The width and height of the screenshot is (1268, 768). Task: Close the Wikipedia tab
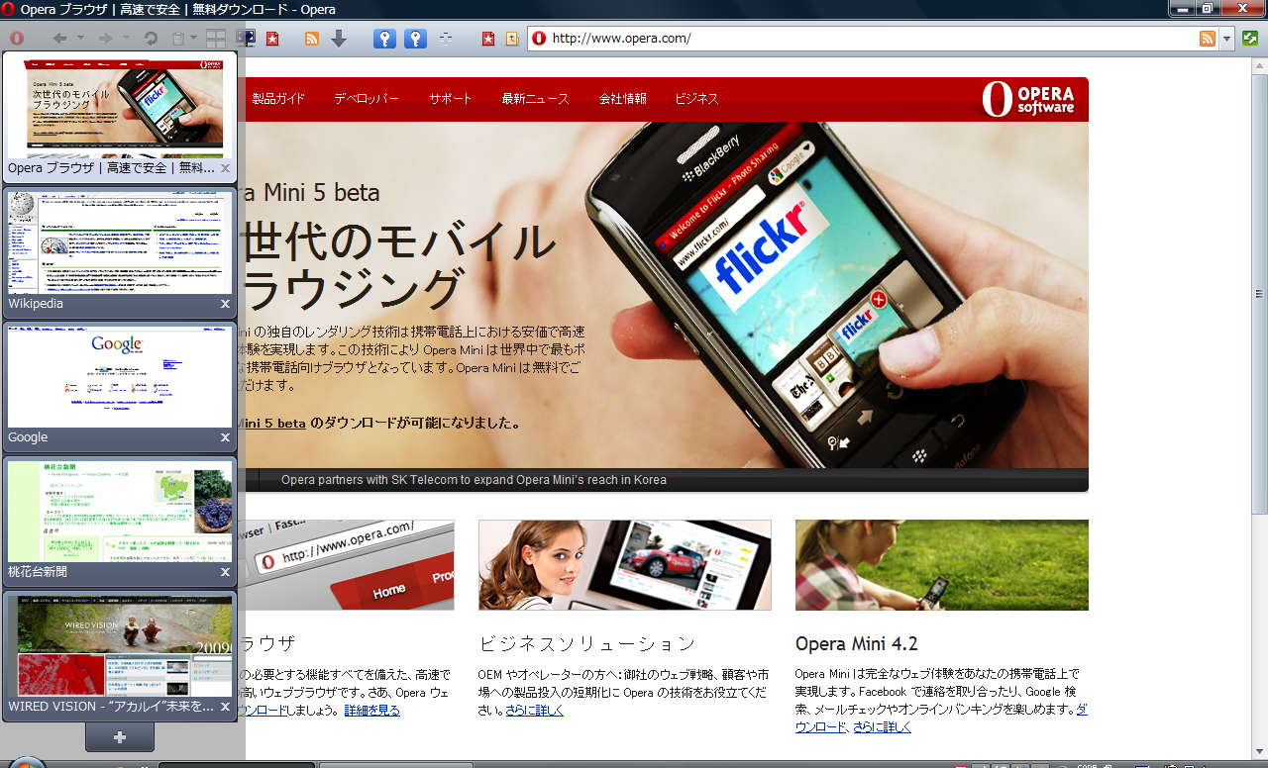click(225, 304)
